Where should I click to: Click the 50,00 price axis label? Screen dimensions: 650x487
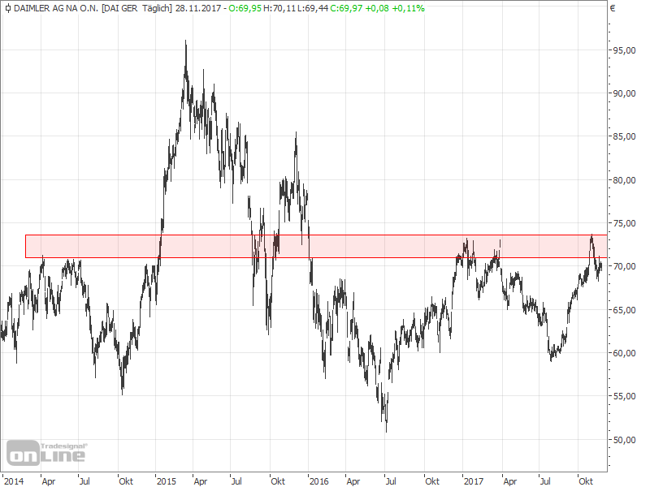[x=624, y=440]
